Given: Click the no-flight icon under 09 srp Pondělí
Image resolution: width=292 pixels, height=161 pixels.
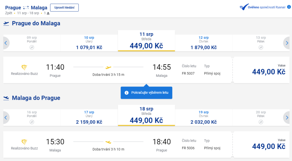Looking at the screenshot, I should tap(32, 47).
